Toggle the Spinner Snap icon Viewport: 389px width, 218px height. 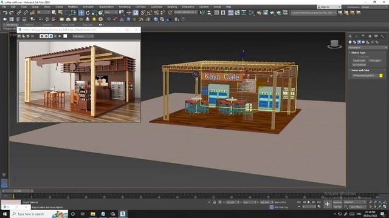[162, 12]
